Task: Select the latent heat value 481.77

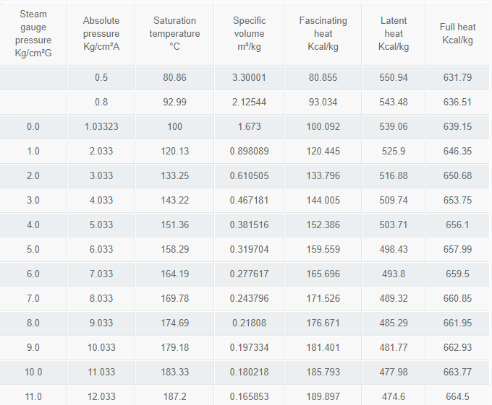Action: click(x=394, y=348)
